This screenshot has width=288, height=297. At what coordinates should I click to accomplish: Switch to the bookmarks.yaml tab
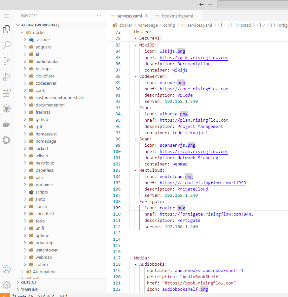(x=177, y=16)
